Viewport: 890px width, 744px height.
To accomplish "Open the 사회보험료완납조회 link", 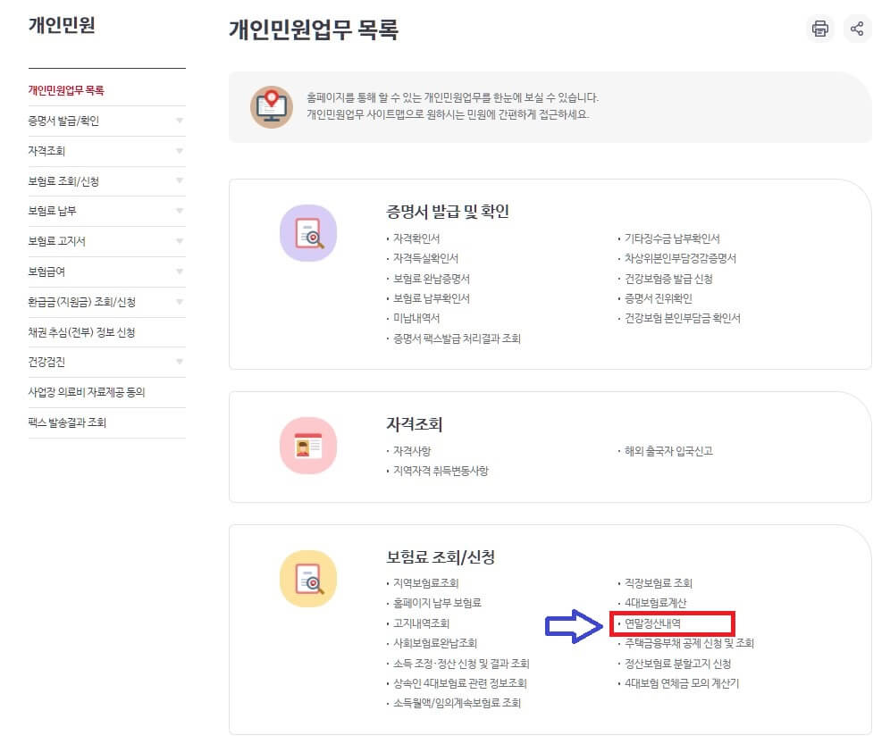I will coord(435,644).
